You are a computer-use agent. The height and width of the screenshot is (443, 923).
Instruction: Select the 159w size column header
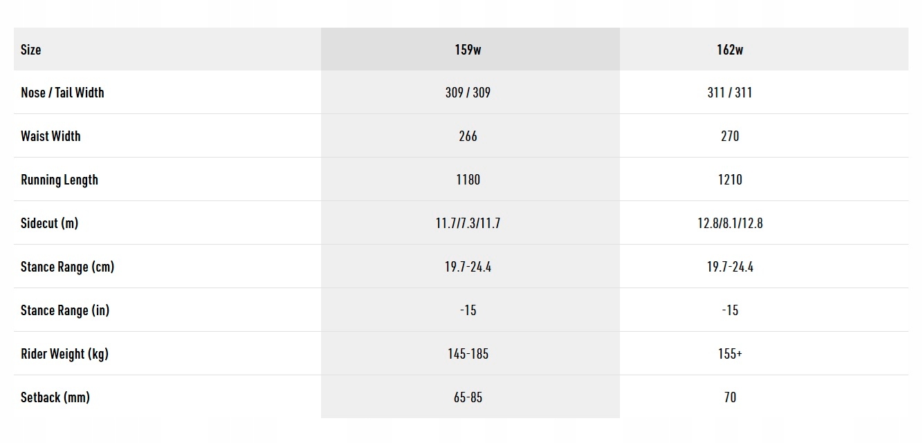(468, 50)
